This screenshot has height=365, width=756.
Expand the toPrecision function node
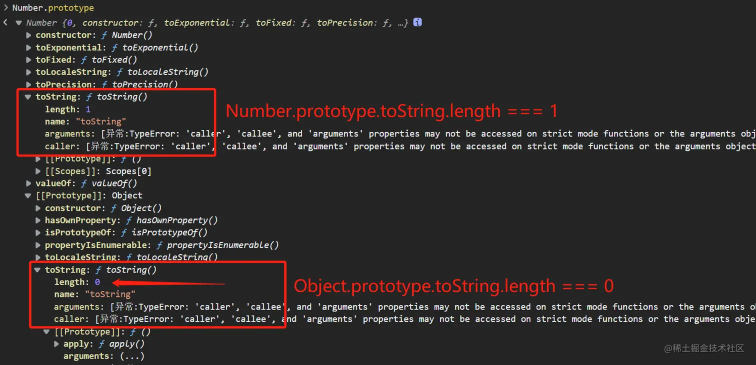click(28, 84)
